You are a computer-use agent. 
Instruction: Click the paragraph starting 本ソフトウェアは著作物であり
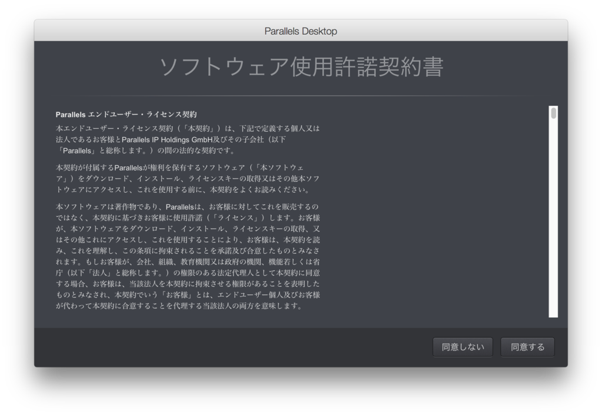(188, 256)
